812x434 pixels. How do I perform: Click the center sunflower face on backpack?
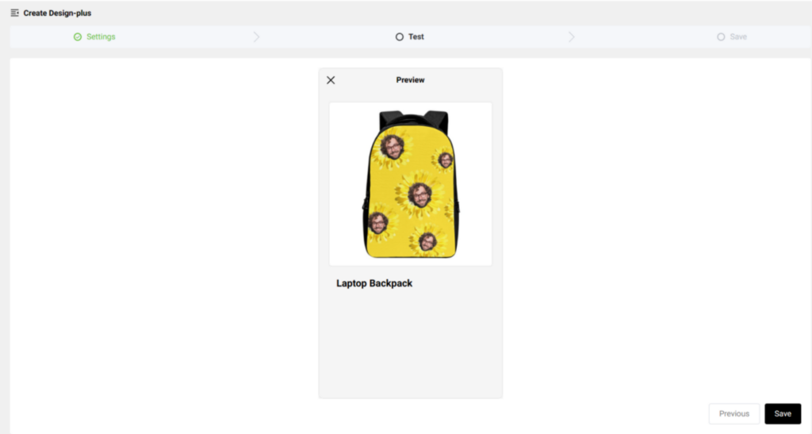[419, 195]
